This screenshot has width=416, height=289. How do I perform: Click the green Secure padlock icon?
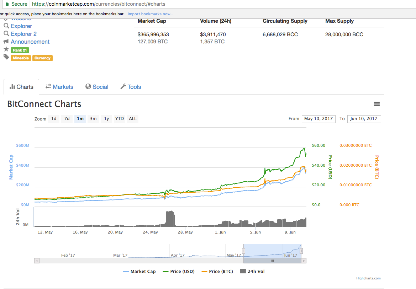pos(7,4)
